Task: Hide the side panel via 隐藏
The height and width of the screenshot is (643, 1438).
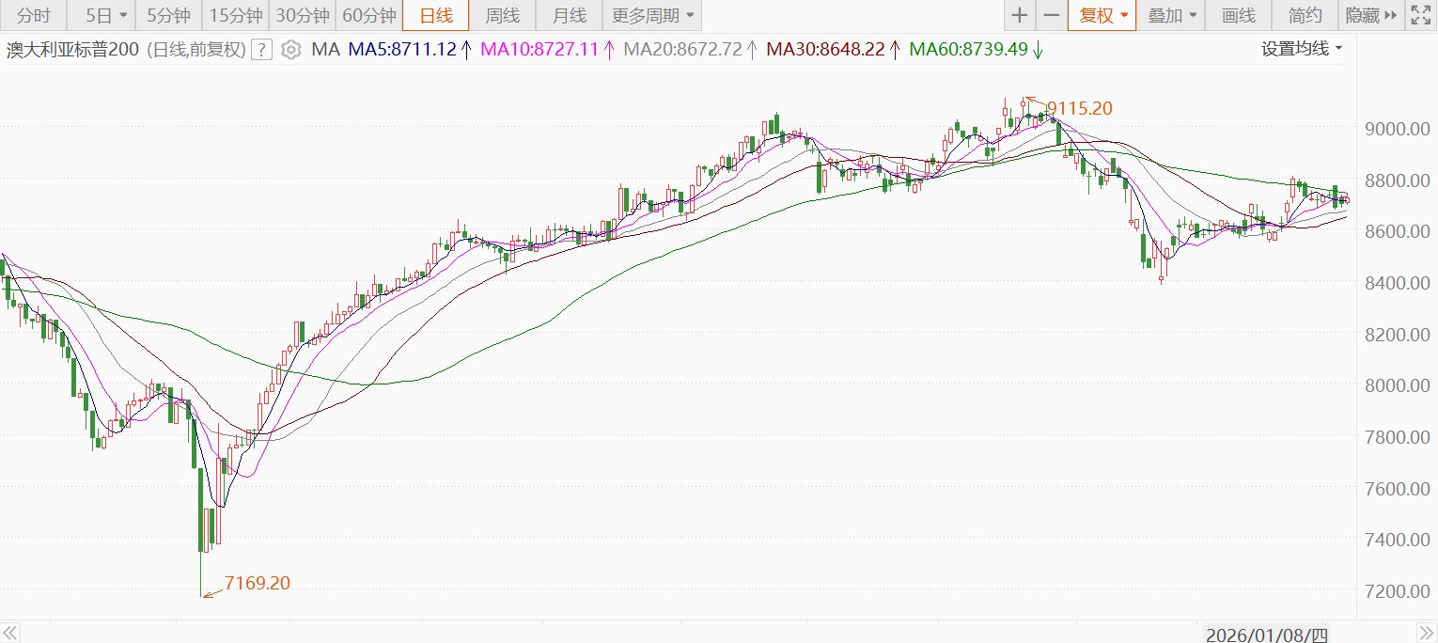Action: coord(1370,15)
